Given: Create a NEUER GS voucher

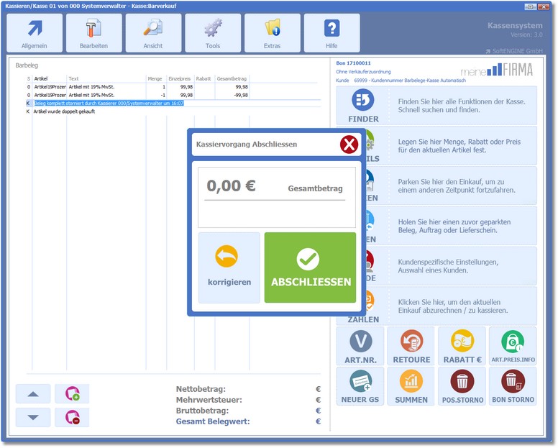Looking at the screenshot, I should pyautogui.click(x=360, y=386).
